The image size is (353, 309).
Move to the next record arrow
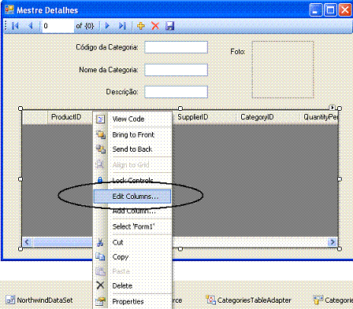coord(107,26)
